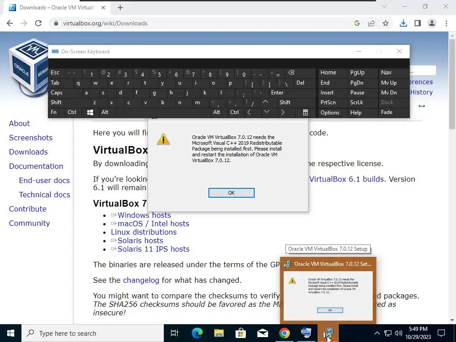456x342 pixels.
Task: Open Windows Start menu
Action: coord(11,333)
